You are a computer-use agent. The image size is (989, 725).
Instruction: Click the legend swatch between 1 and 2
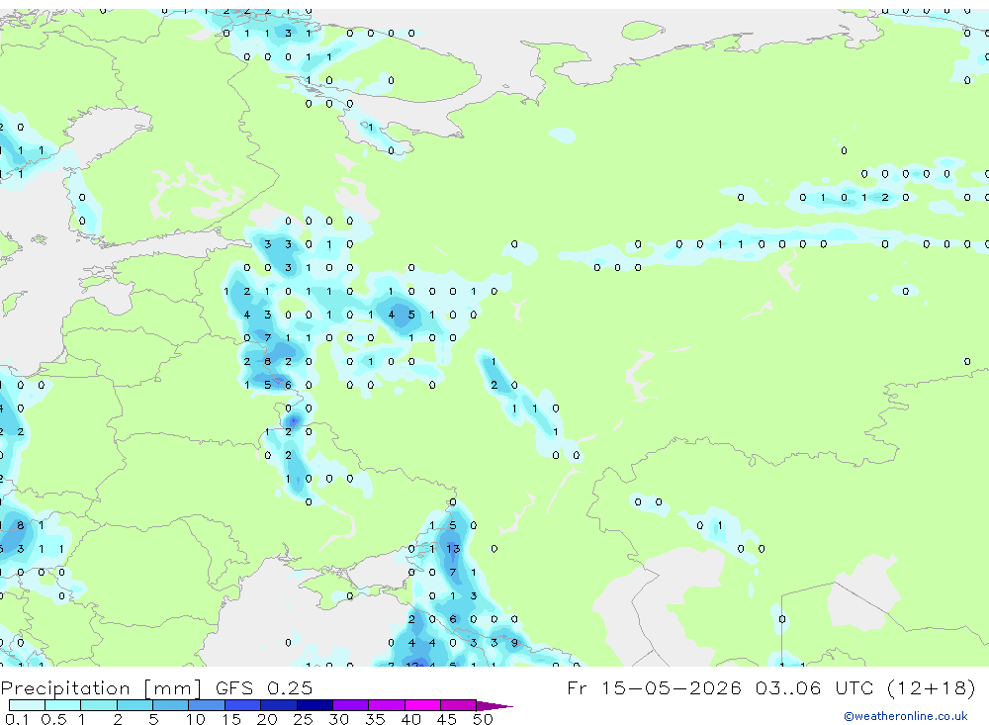pos(99,705)
